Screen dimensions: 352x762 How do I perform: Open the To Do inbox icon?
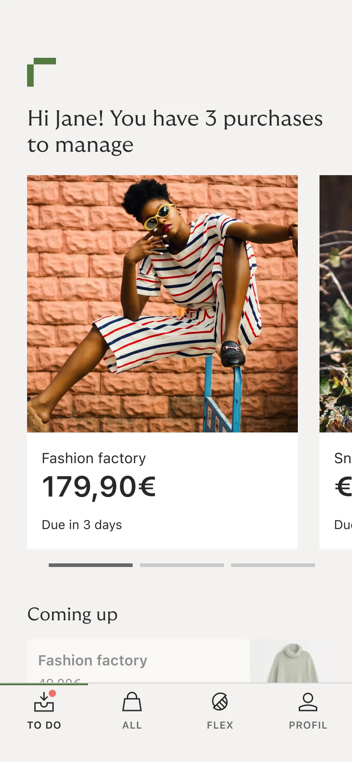click(44, 702)
